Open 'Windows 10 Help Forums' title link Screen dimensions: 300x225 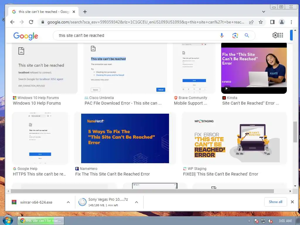point(37,103)
